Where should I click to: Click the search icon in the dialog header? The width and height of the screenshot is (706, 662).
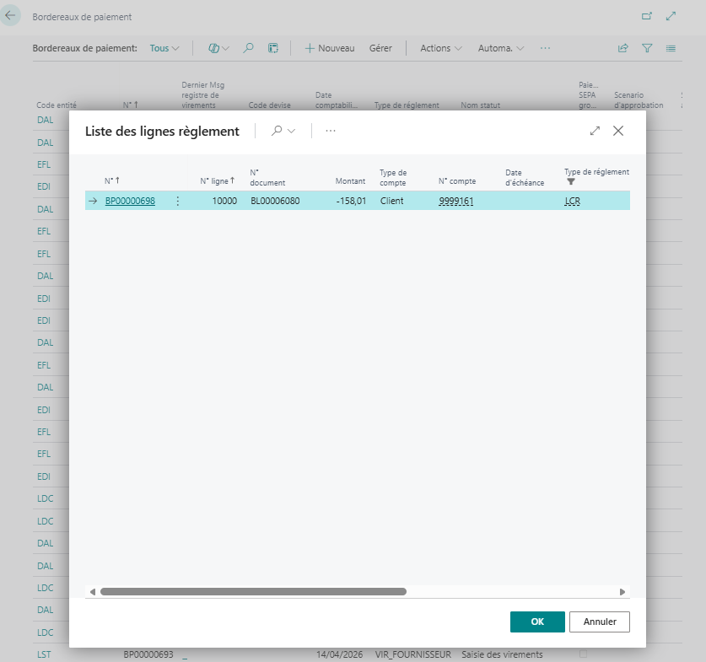[x=277, y=131]
